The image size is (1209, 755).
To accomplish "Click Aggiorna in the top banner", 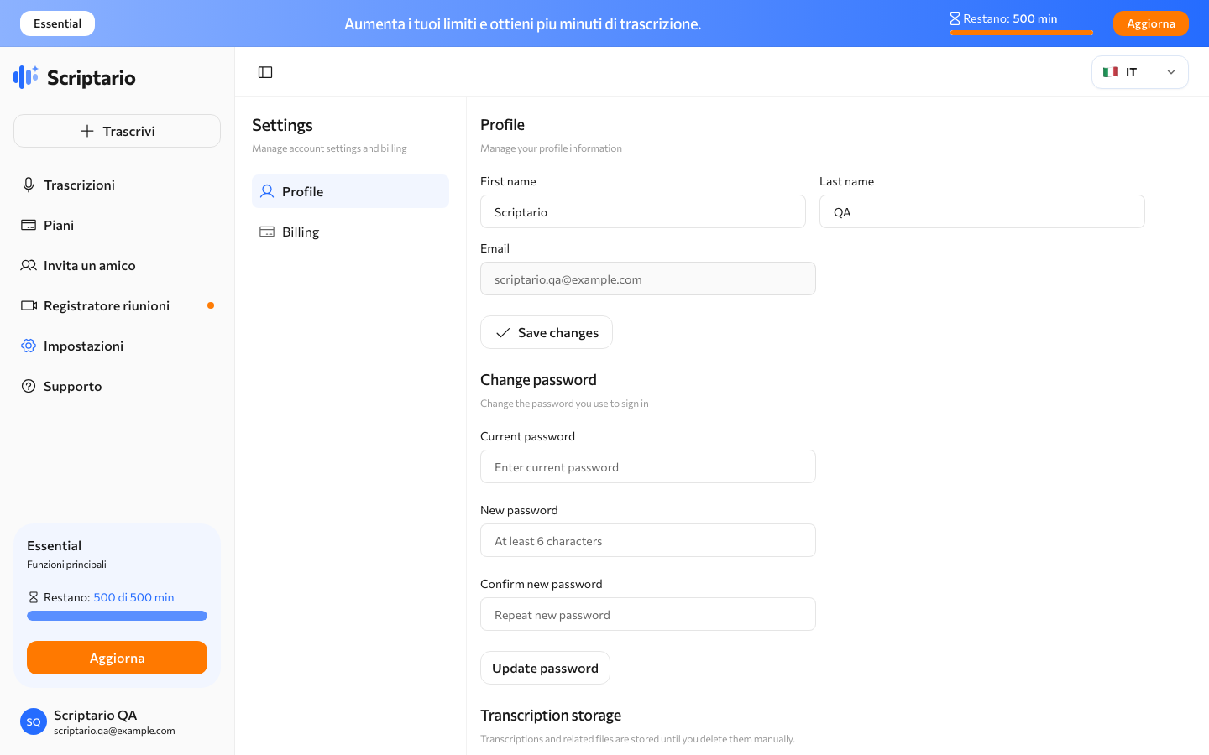I will 1150,23.
